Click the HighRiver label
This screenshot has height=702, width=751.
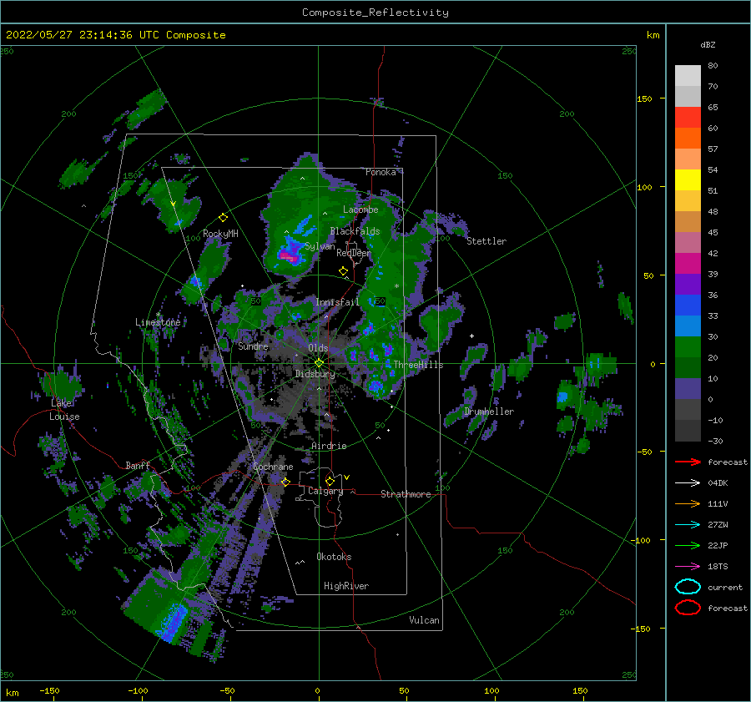(346, 586)
